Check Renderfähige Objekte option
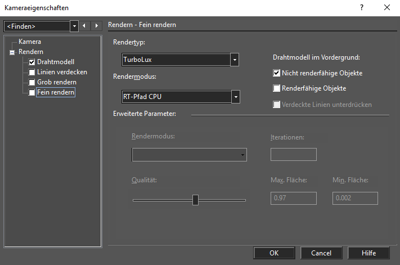Viewport: 400px width, 265px height. (x=276, y=88)
